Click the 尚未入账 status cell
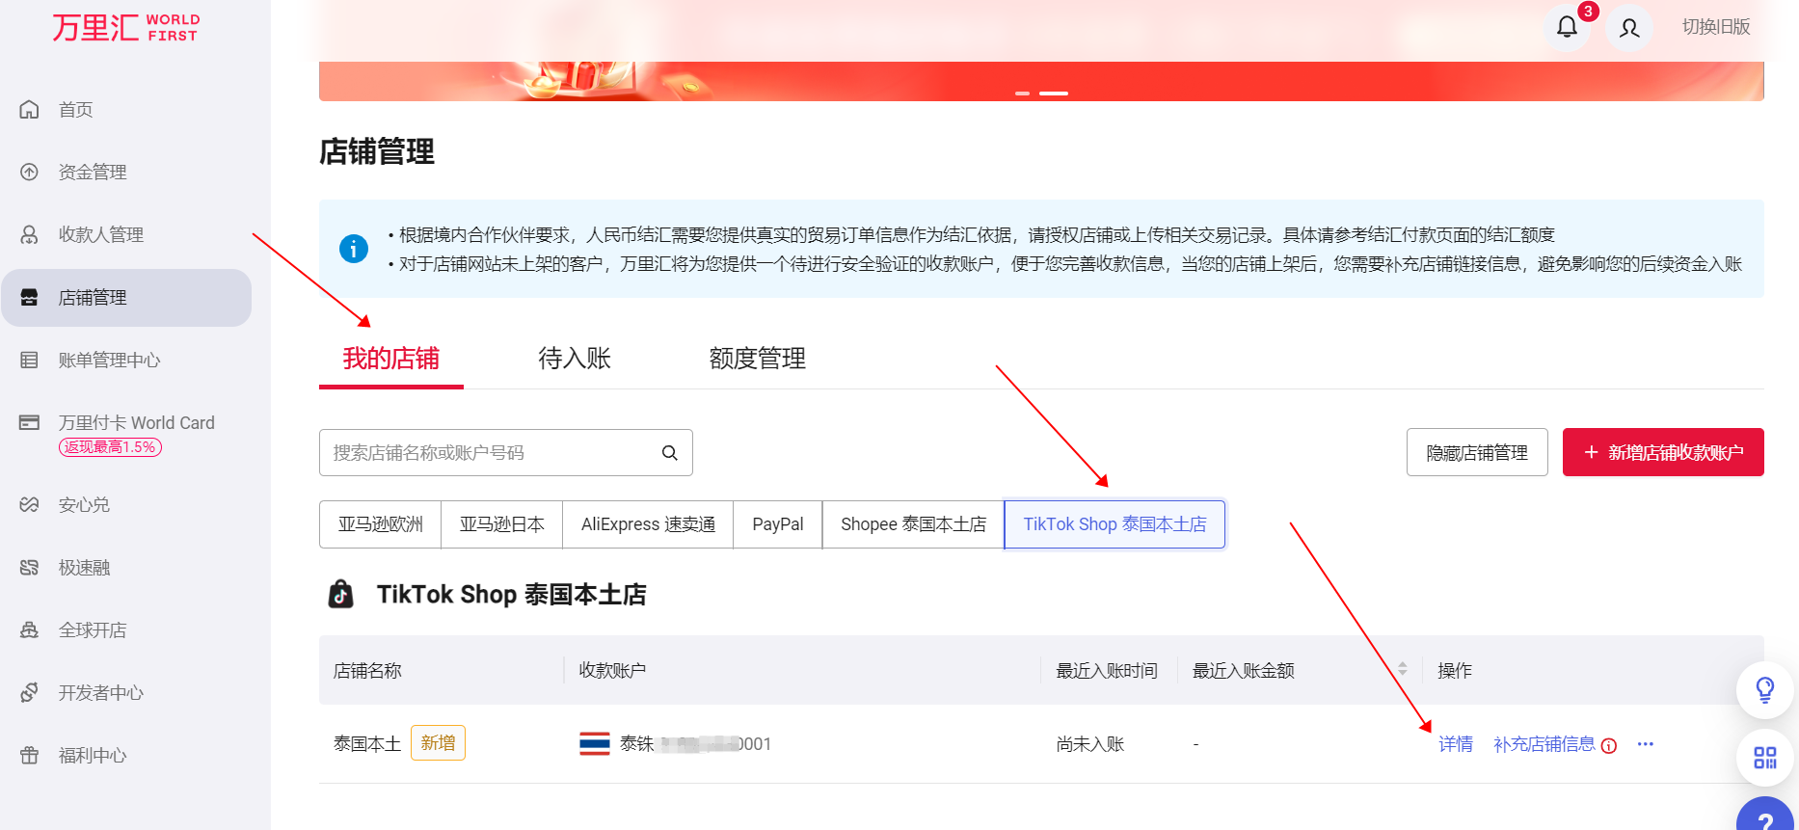1799x830 pixels. click(x=1090, y=744)
